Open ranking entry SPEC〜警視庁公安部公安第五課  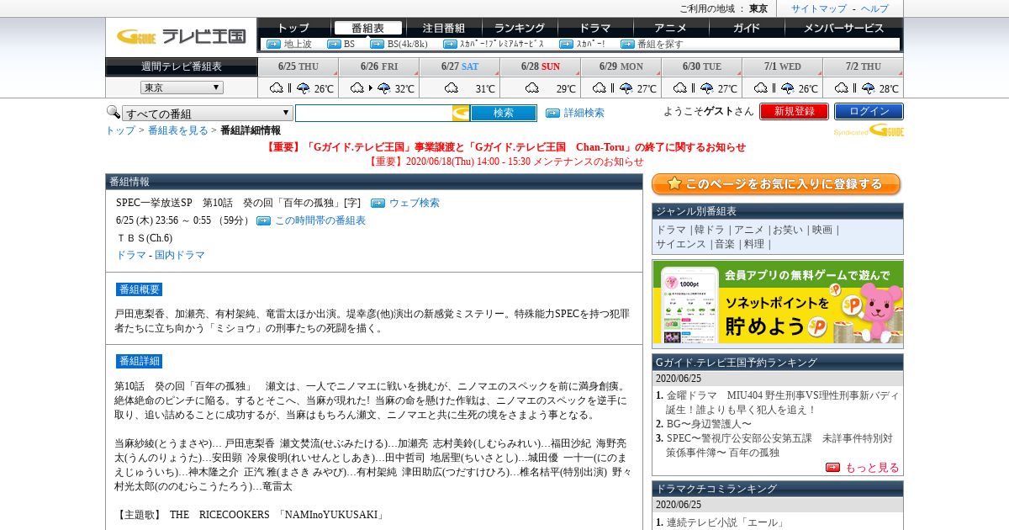(x=779, y=445)
